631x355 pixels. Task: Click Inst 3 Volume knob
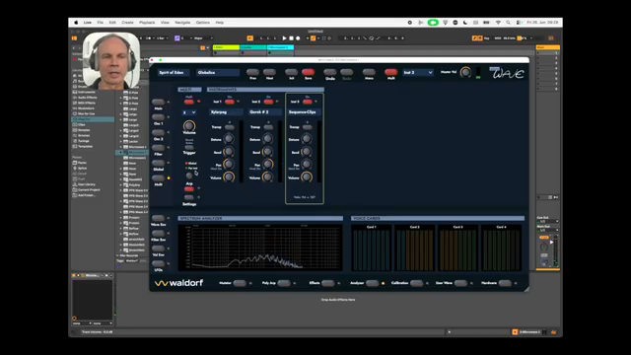coord(307,177)
